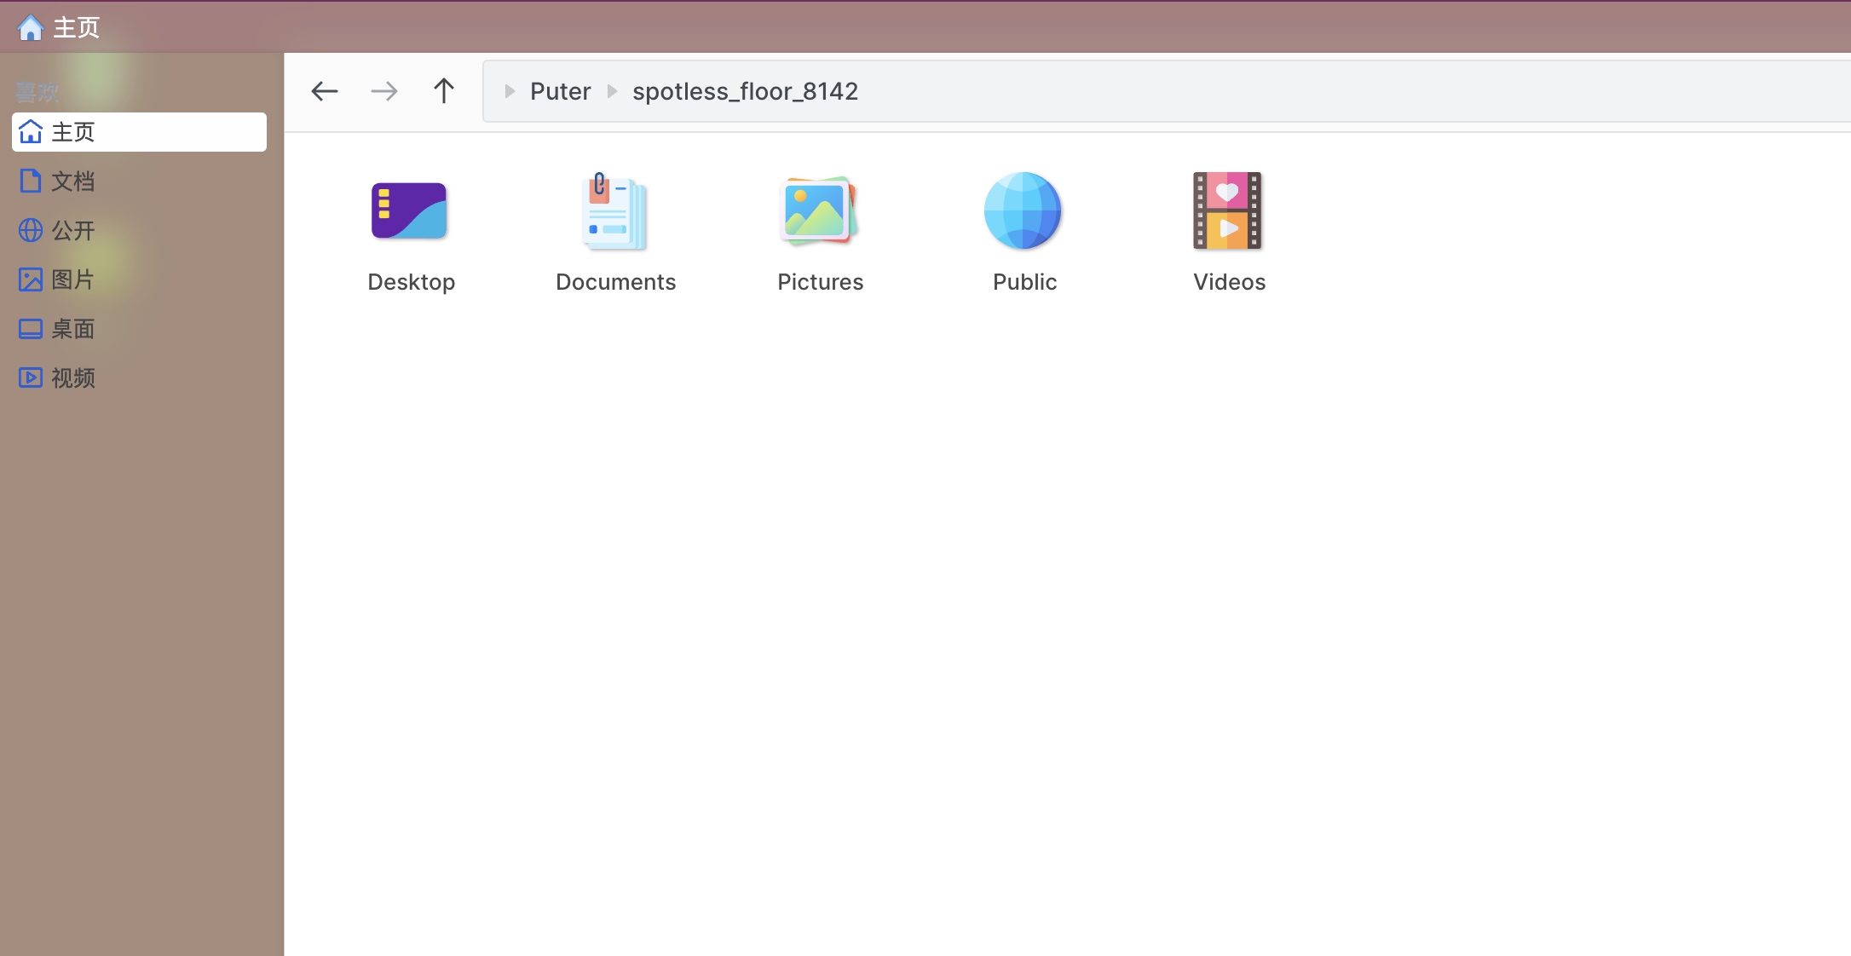Open the Puter breadcrumb location
This screenshot has width=1851, height=956.
click(x=560, y=91)
